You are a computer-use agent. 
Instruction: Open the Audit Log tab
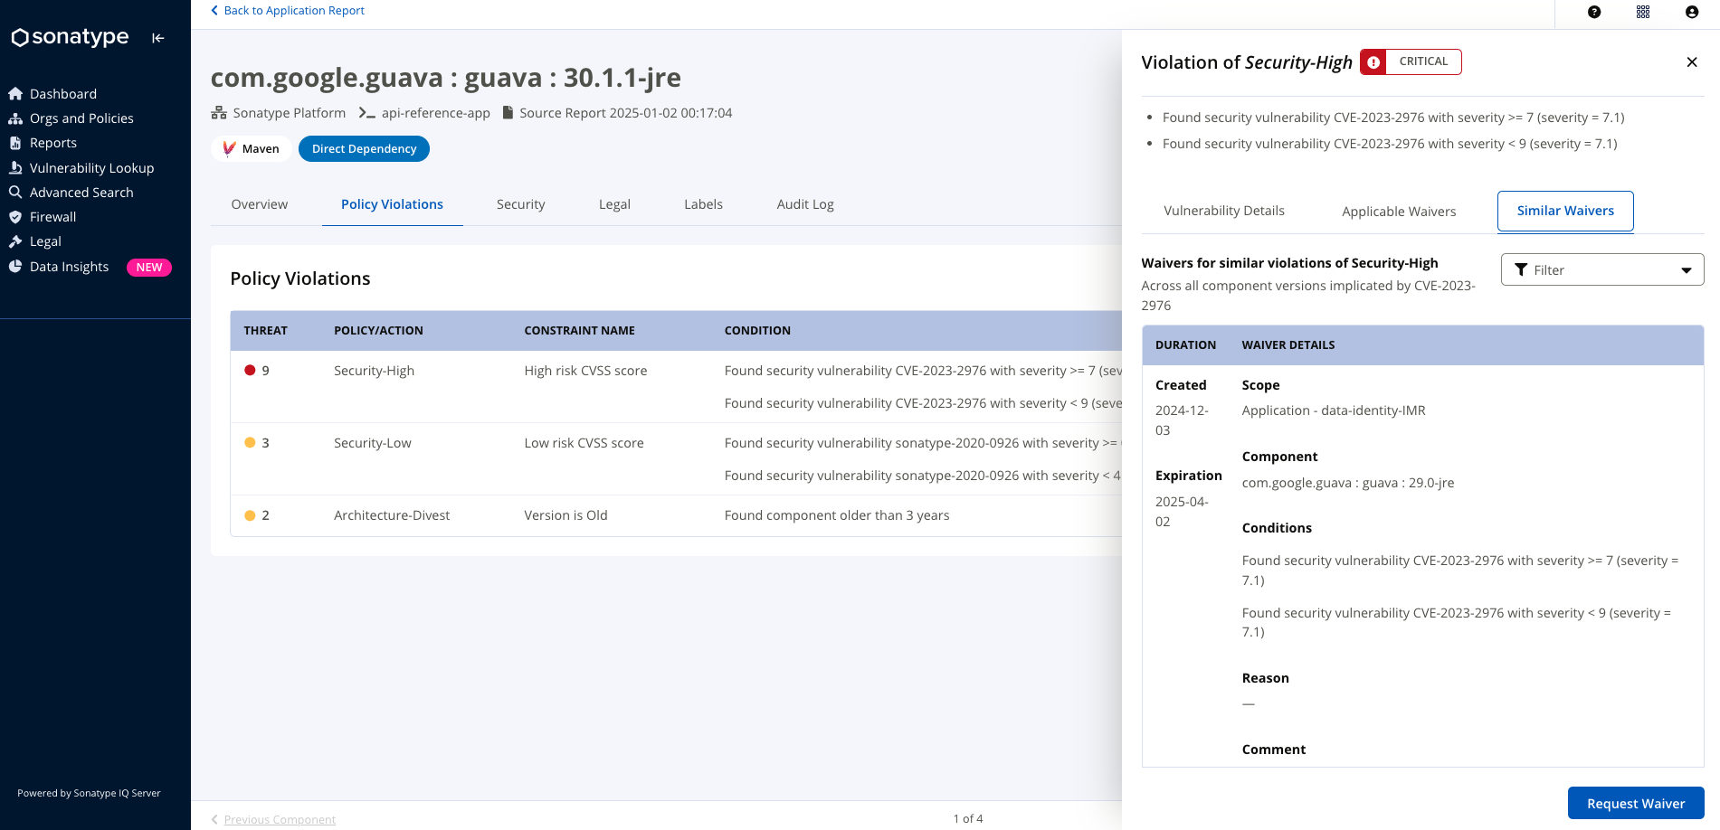pyautogui.click(x=805, y=204)
